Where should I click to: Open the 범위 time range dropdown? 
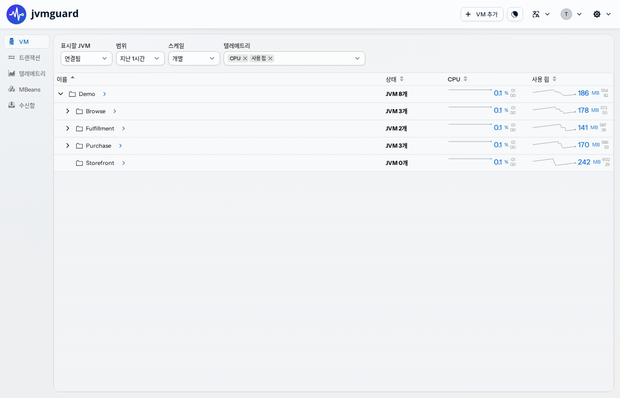click(x=140, y=58)
